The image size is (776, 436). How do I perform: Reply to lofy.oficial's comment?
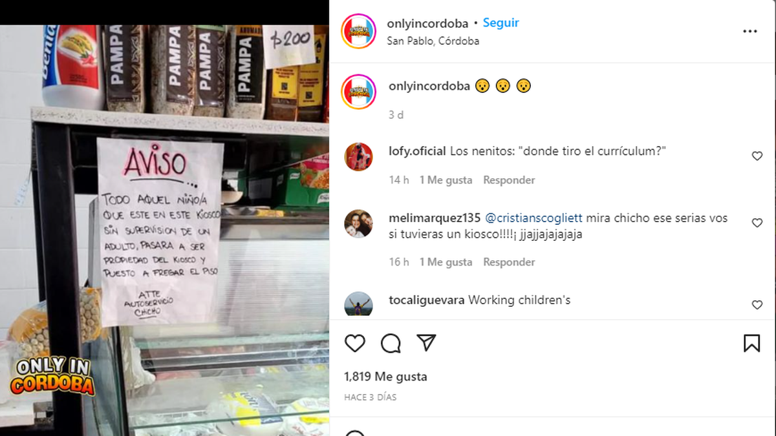point(509,180)
